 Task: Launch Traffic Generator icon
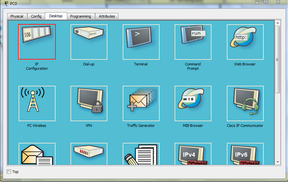141,103
